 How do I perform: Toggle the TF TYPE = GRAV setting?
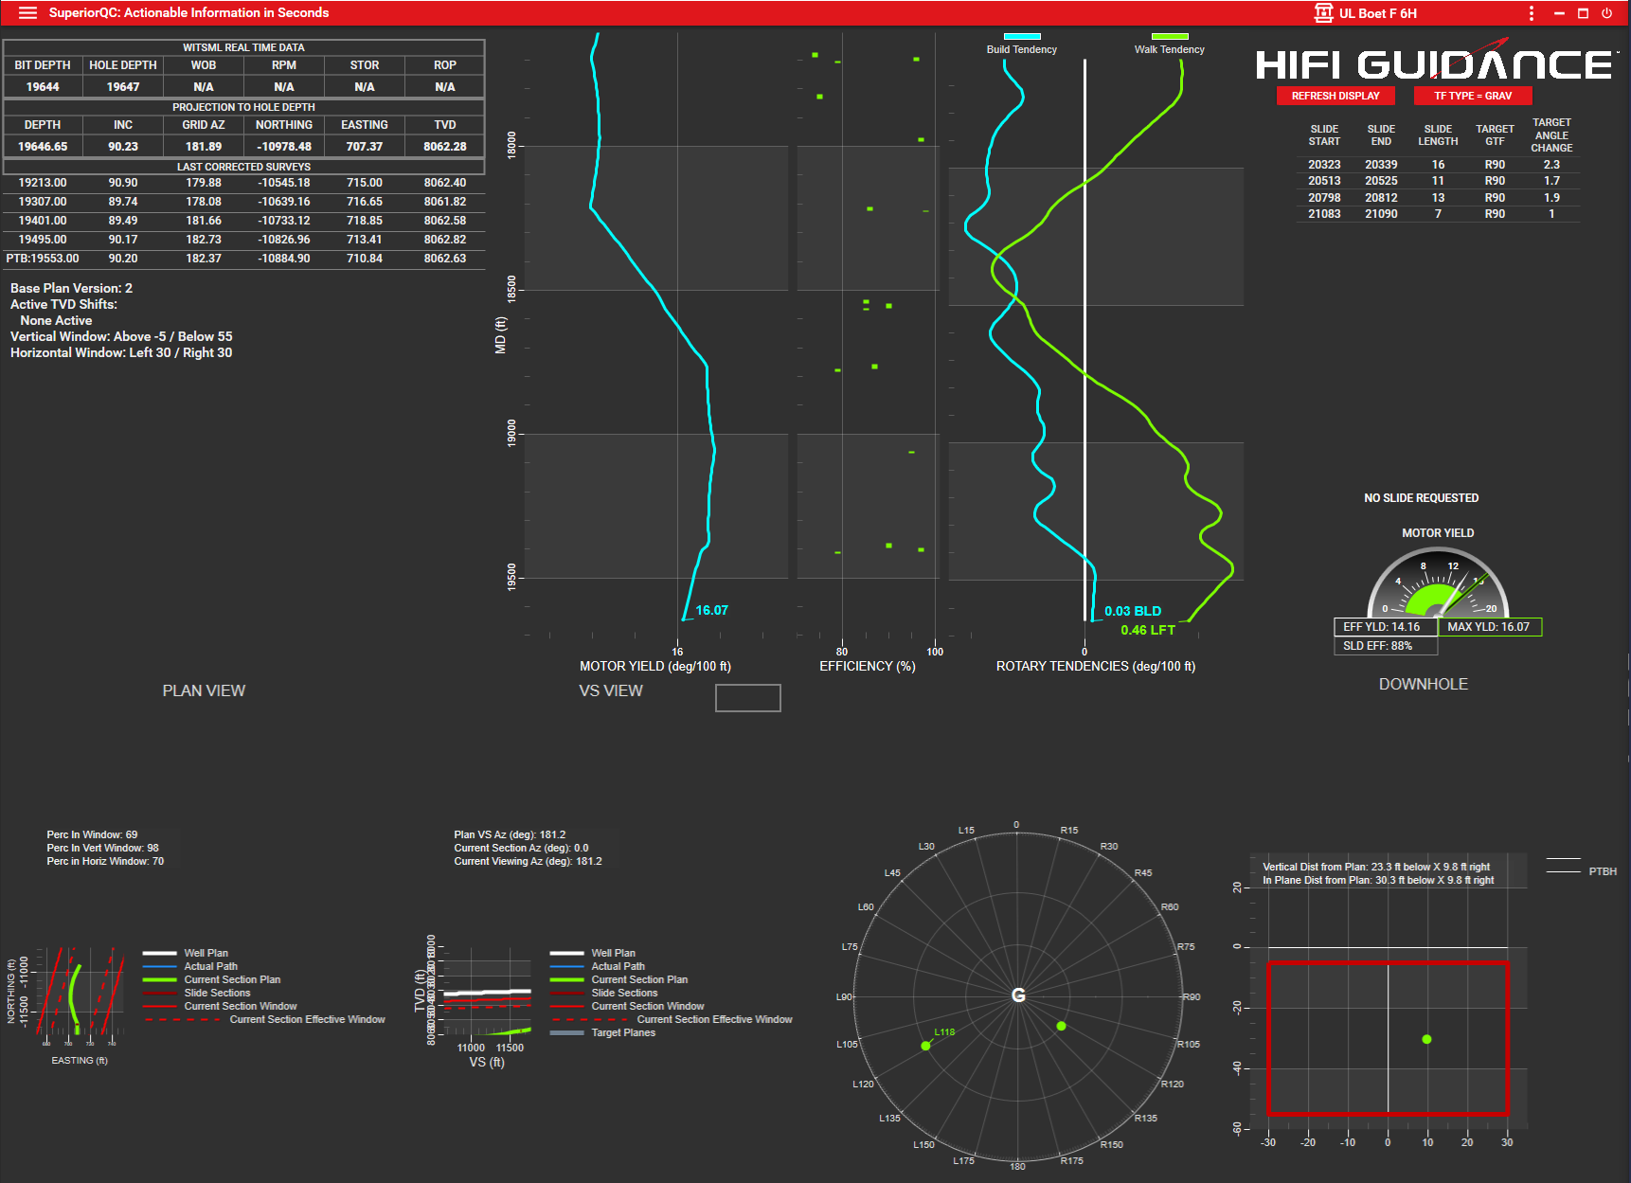coord(1473,96)
